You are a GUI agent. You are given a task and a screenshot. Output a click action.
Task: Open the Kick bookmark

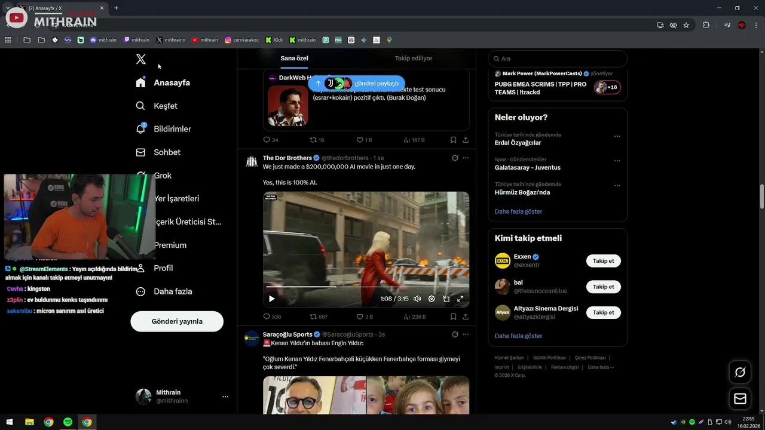pos(274,40)
